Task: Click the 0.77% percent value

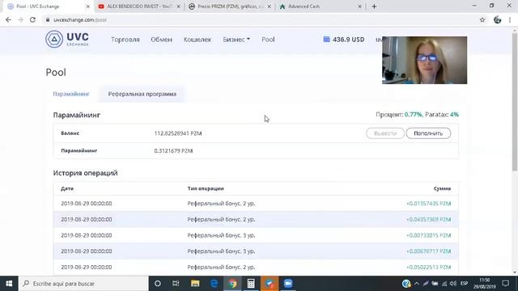Action: point(413,115)
